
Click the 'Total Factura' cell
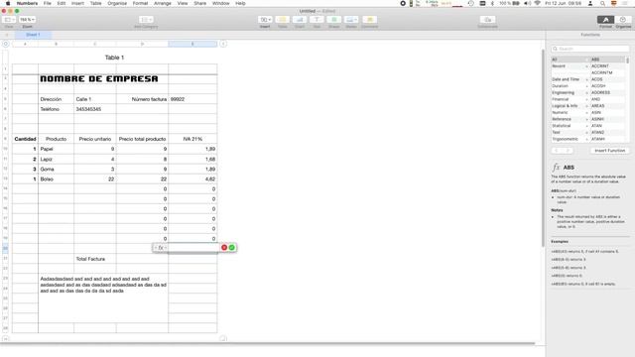(95, 259)
